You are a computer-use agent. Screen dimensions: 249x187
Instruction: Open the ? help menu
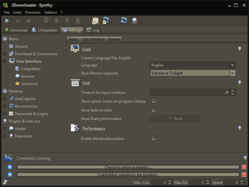pyautogui.click(x=61, y=12)
